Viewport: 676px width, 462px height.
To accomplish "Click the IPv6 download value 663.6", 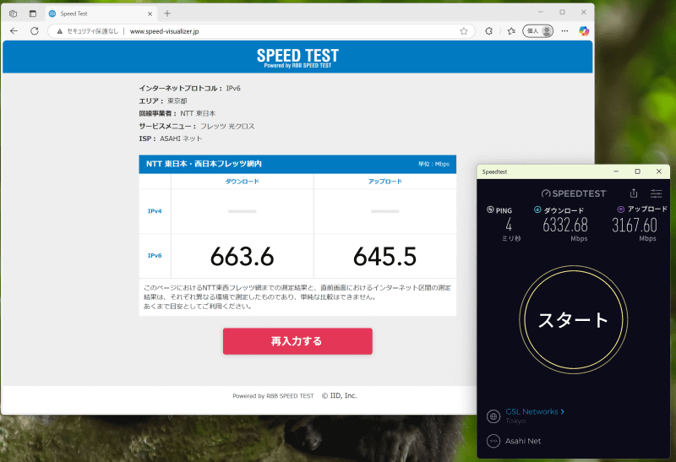I will pos(242,257).
